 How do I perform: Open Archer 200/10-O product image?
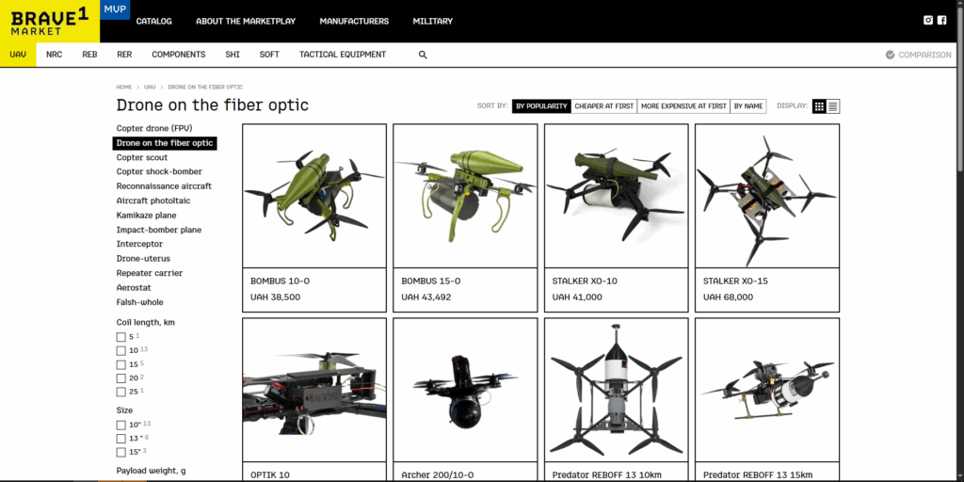pos(465,390)
